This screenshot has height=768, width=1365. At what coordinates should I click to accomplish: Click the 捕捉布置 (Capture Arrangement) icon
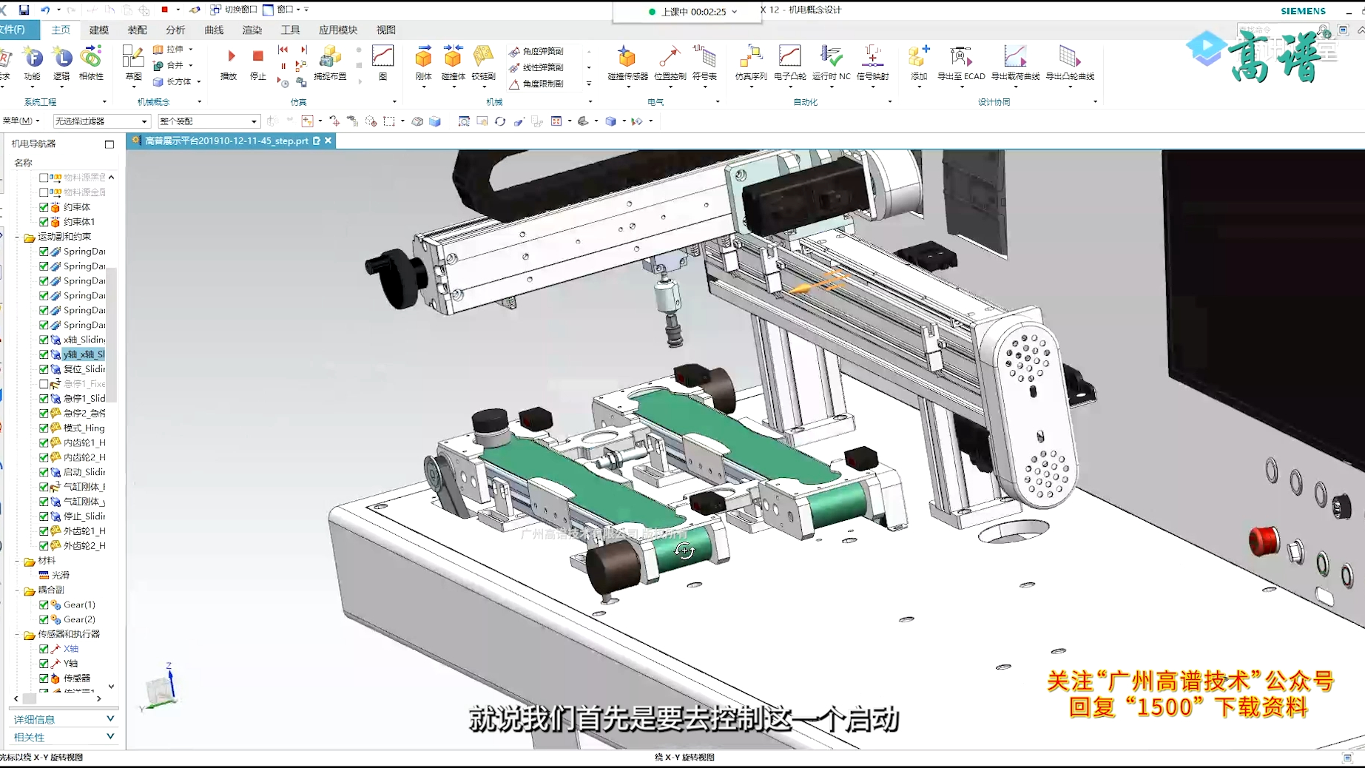click(330, 59)
